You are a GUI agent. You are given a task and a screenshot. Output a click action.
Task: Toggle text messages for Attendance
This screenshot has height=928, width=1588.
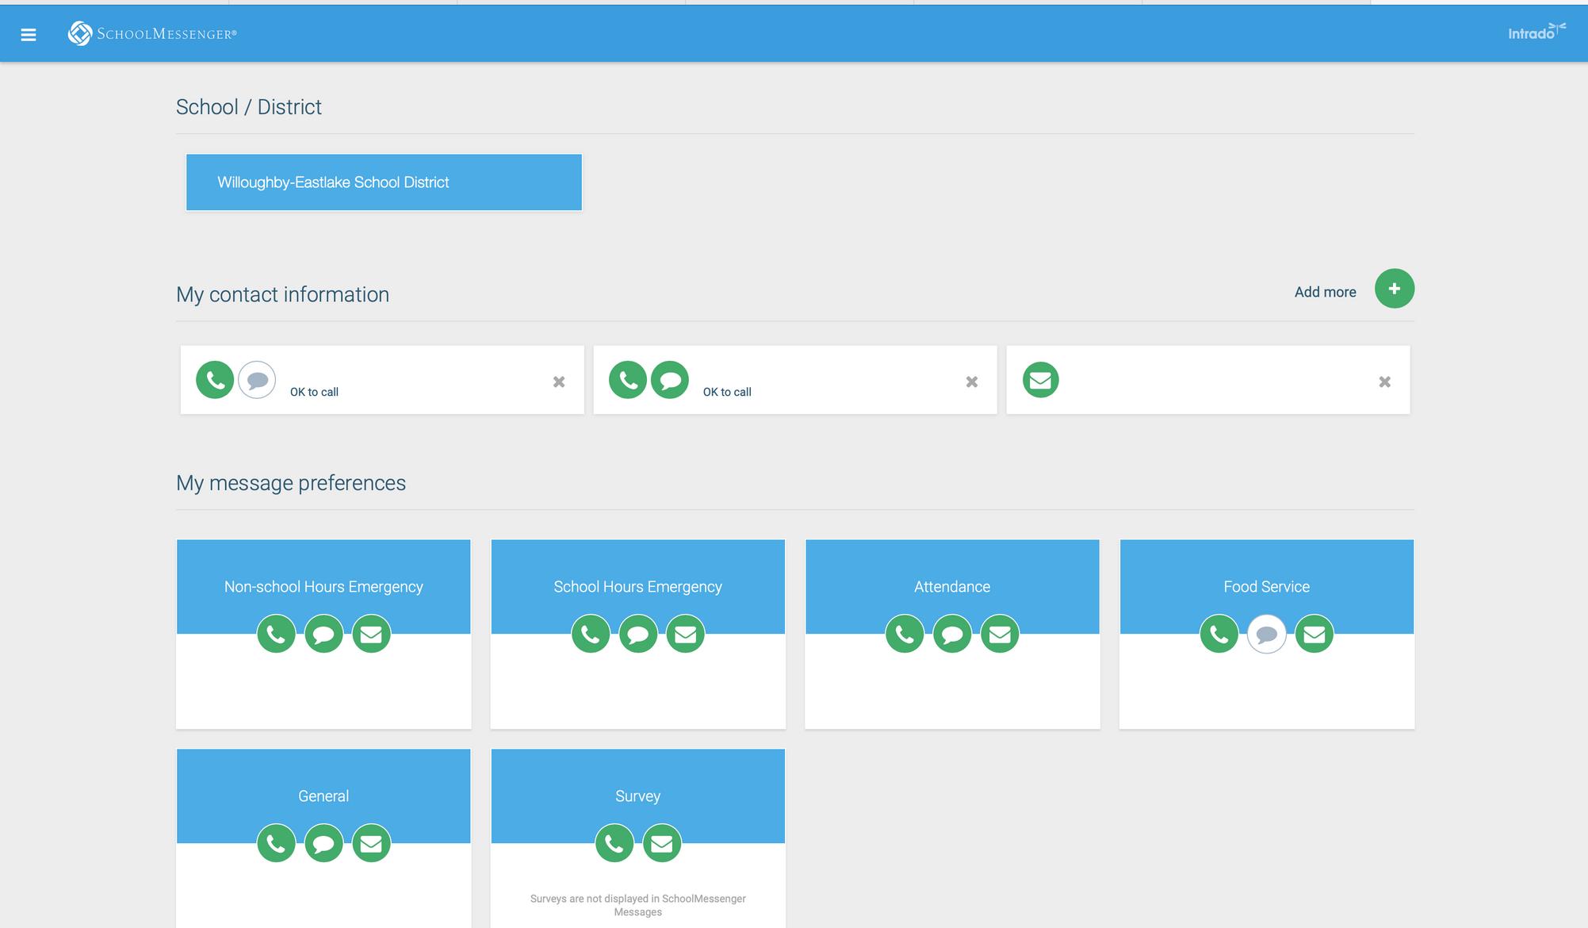[x=952, y=635]
